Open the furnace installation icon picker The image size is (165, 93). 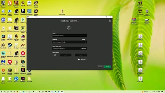point(70,28)
